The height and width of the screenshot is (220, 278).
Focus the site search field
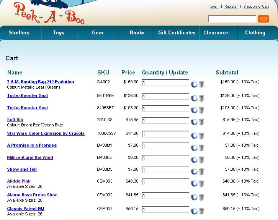pyautogui.click(x=232, y=19)
